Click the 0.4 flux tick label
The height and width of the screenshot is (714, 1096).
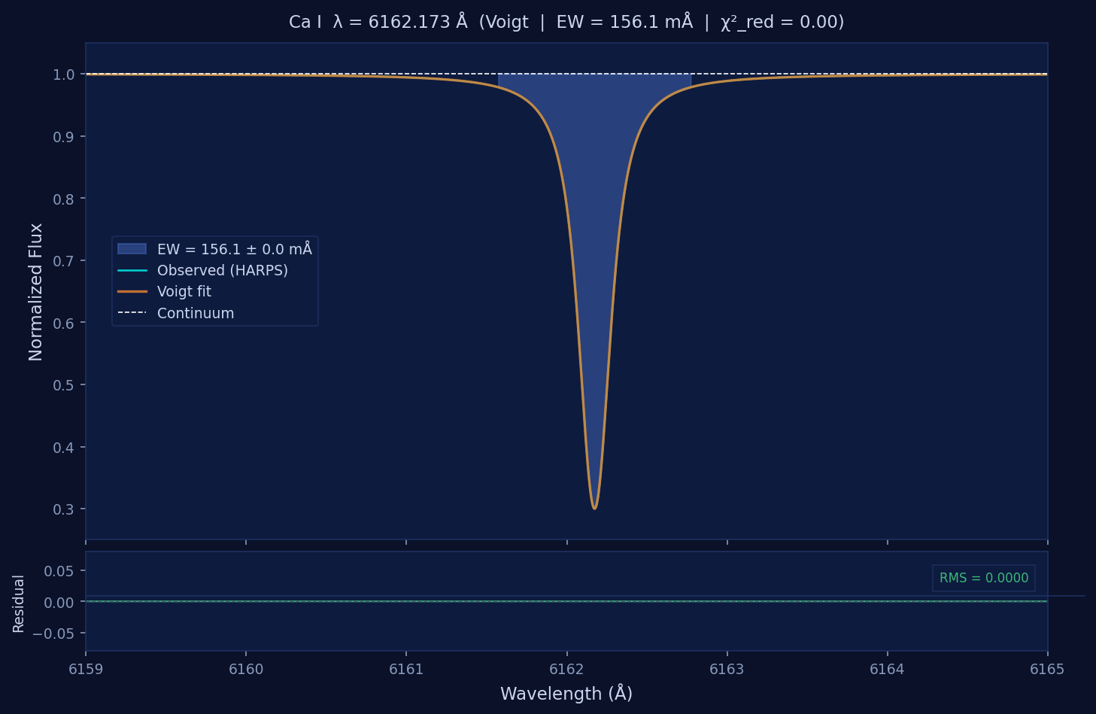(x=63, y=448)
